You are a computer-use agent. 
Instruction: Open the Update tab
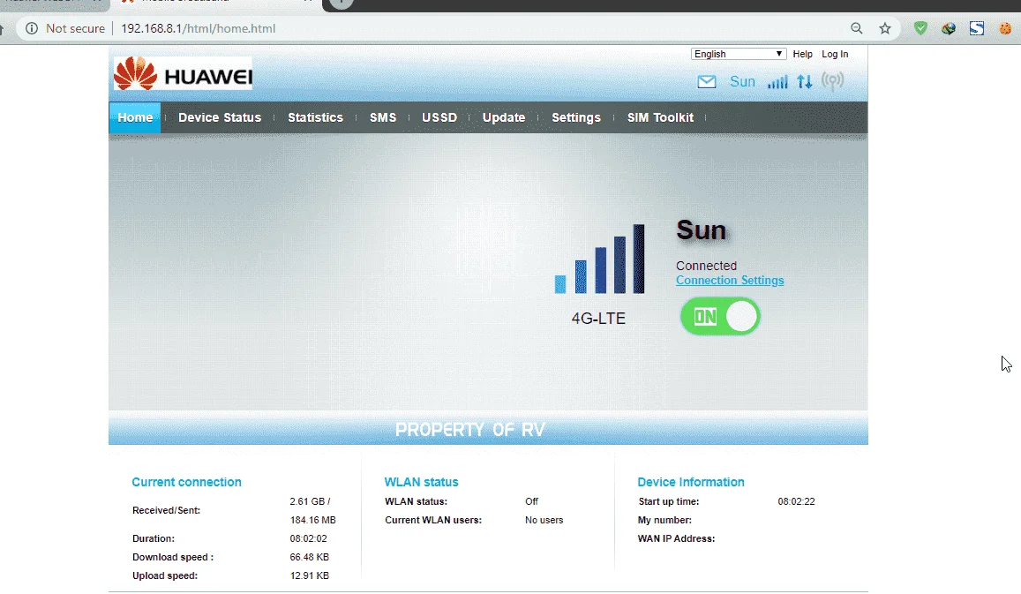click(x=503, y=118)
